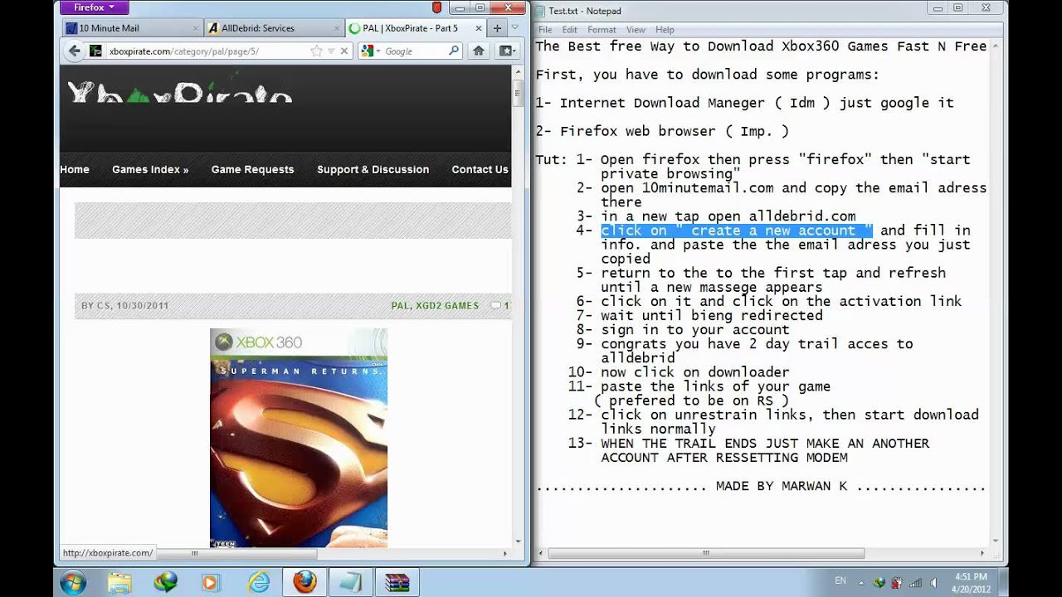
Task: Open a new tab with plus button
Action: [x=497, y=27]
